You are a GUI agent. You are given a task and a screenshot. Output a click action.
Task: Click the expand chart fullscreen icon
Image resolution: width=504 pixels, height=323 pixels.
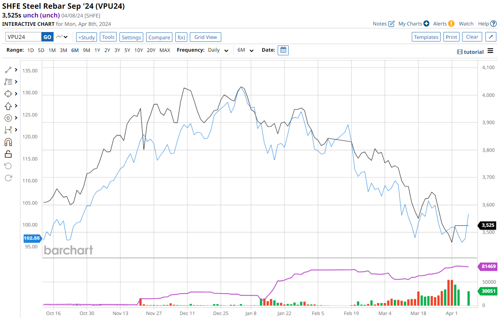click(491, 37)
